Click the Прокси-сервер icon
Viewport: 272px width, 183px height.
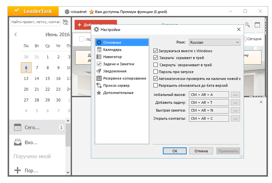coord(99,85)
